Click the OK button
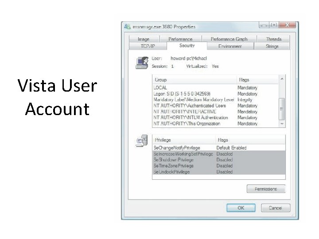The width and height of the screenshot is (319, 239). (241, 208)
